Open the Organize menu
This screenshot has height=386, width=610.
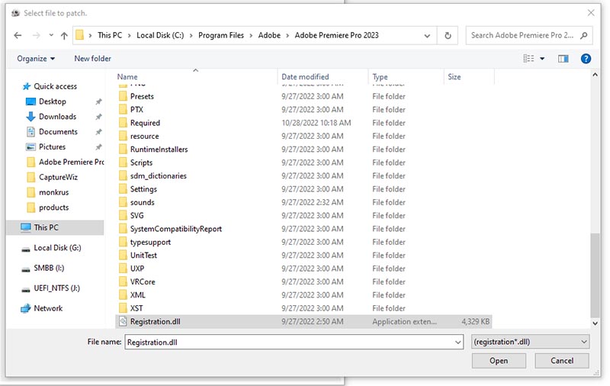pyautogui.click(x=36, y=59)
